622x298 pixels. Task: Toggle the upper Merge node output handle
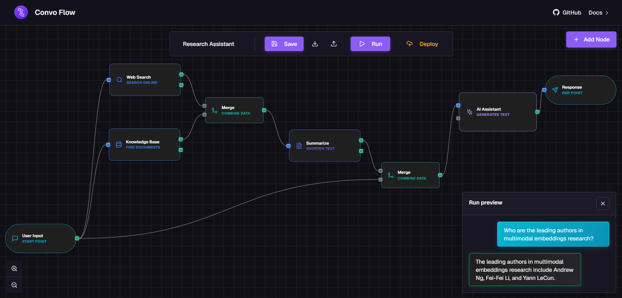(x=264, y=110)
